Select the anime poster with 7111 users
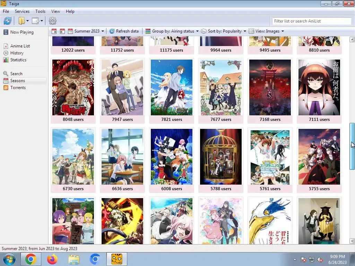The width and height of the screenshot is (355, 266). click(x=319, y=88)
